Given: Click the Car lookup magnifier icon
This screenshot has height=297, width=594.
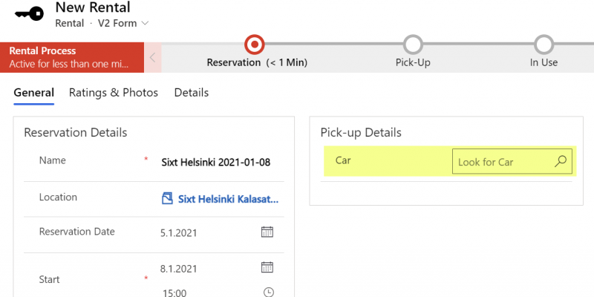Looking at the screenshot, I should pos(561,161).
